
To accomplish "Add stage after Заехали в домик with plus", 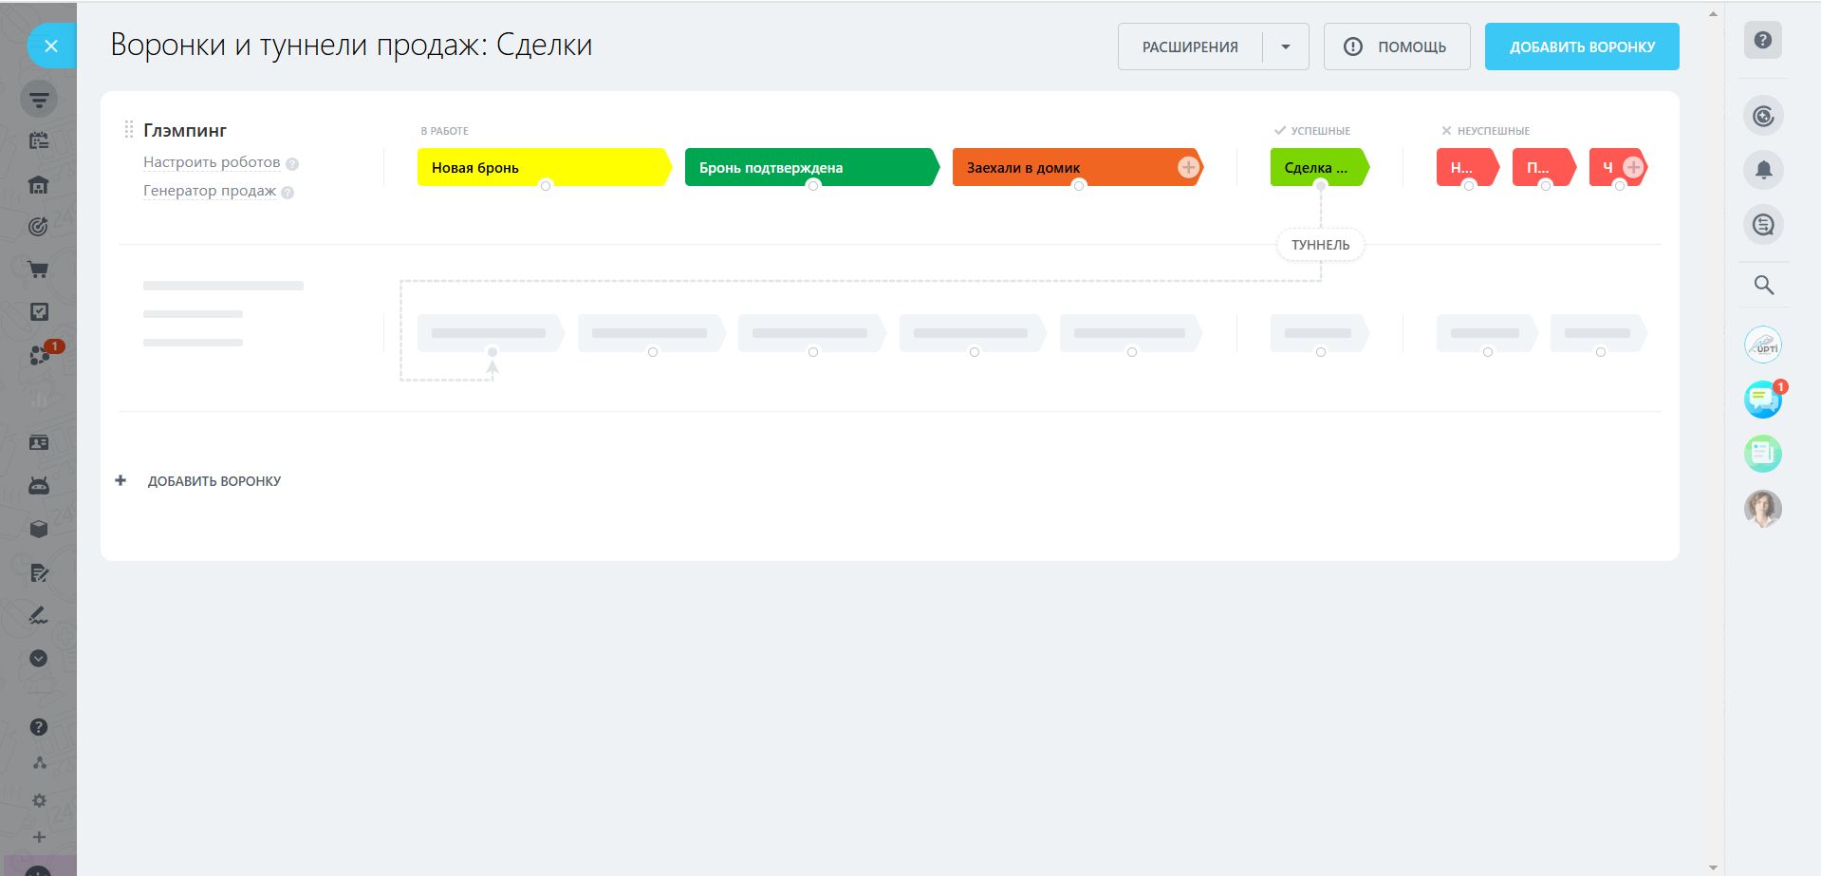I will tap(1188, 167).
